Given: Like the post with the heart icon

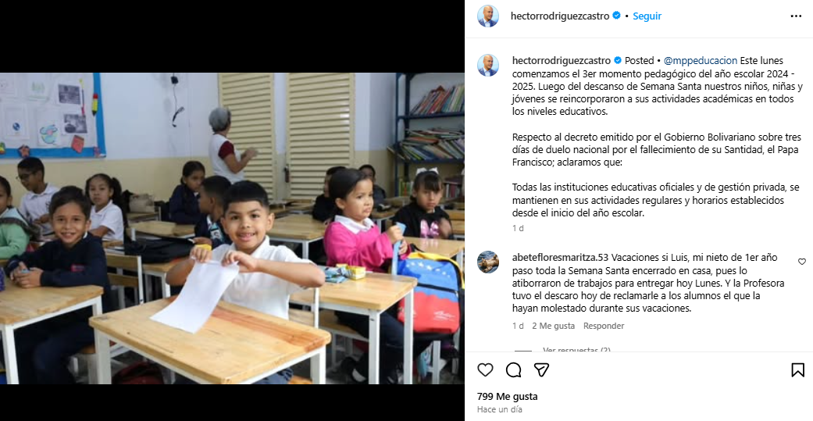Looking at the screenshot, I should click(x=485, y=369).
